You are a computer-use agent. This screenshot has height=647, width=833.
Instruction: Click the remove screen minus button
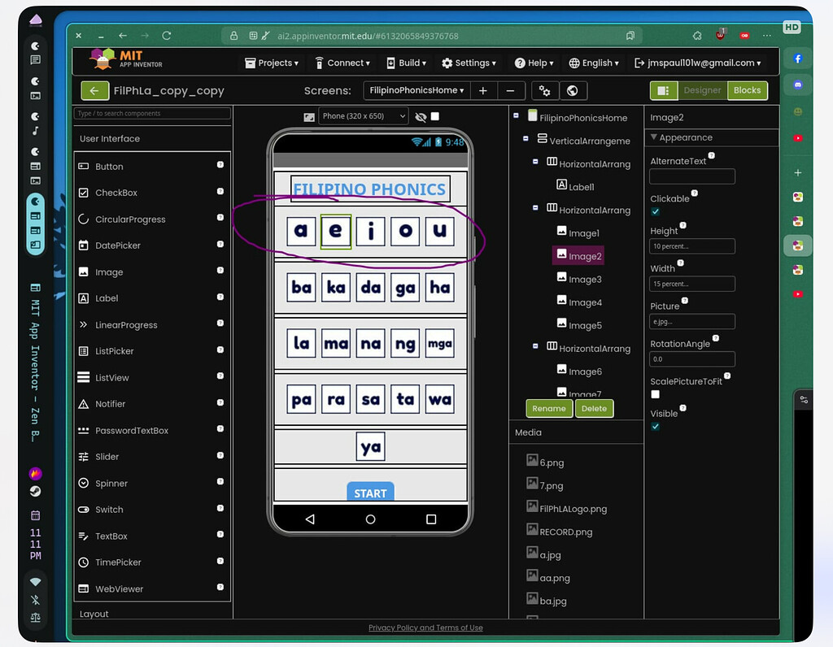coord(510,91)
